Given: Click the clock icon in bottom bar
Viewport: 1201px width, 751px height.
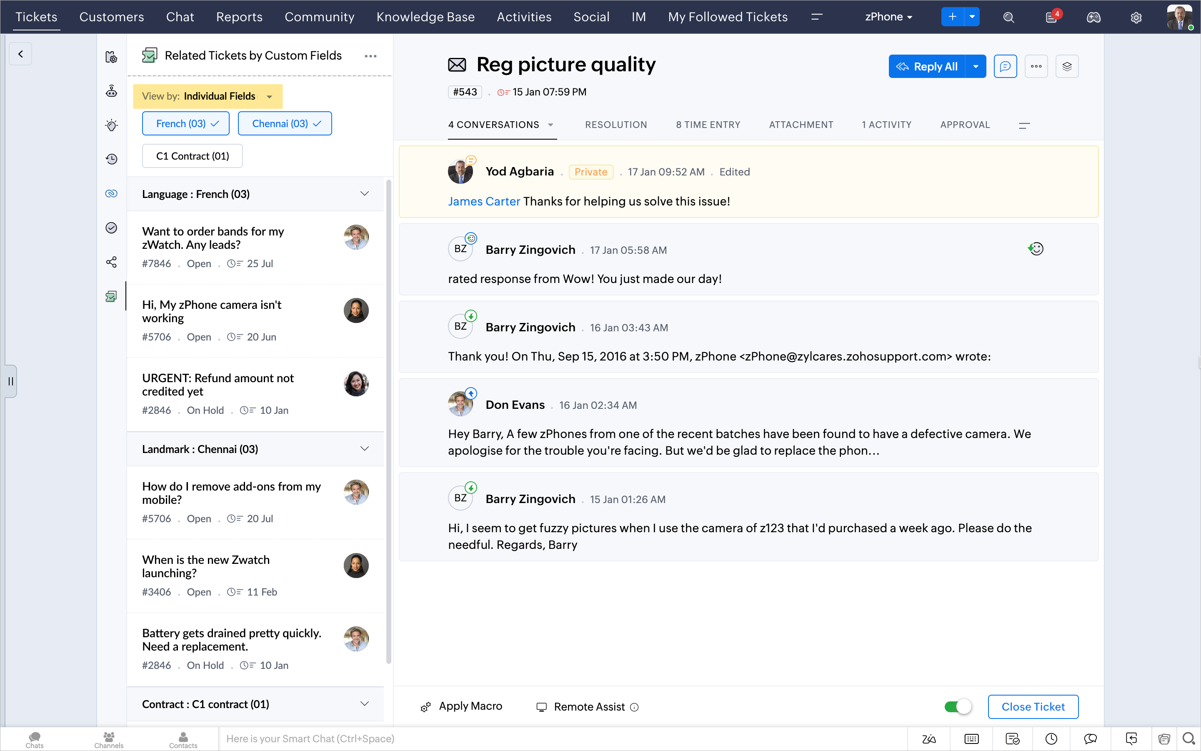Looking at the screenshot, I should [1051, 739].
